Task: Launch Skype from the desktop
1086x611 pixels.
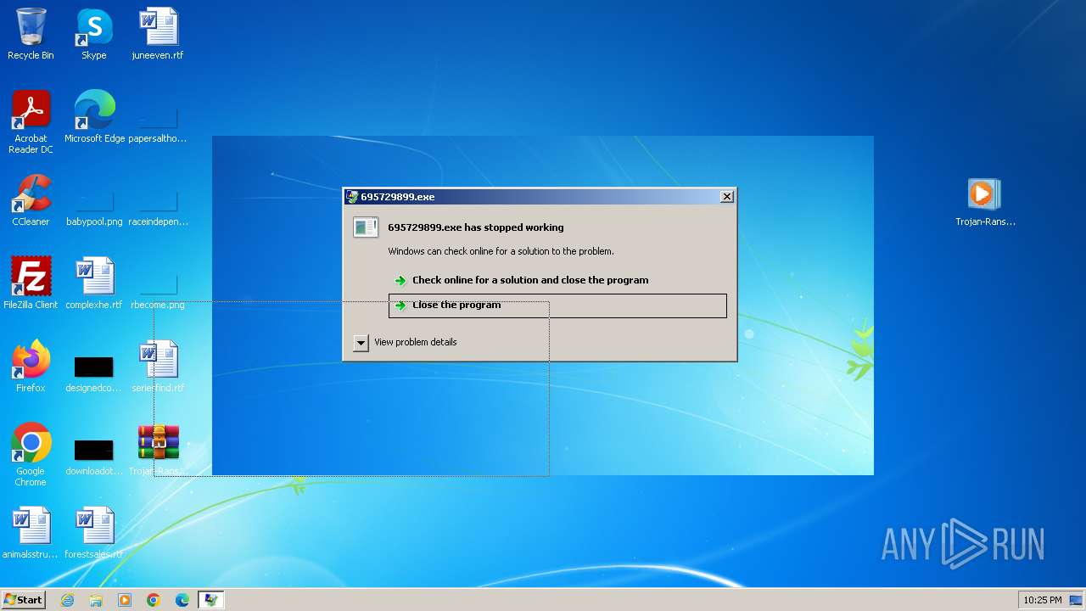Action: (93, 34)
